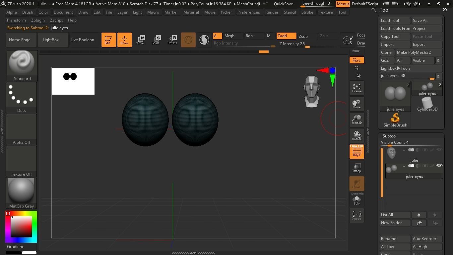
Task: Open the Texture Off selector
Action: pyautogui.click(x=21, y=161)
